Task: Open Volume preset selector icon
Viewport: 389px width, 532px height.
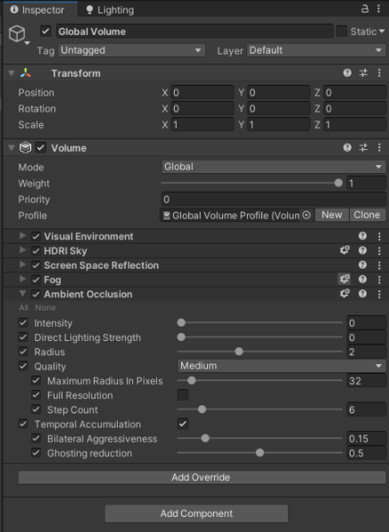Action: click(363, 147)
